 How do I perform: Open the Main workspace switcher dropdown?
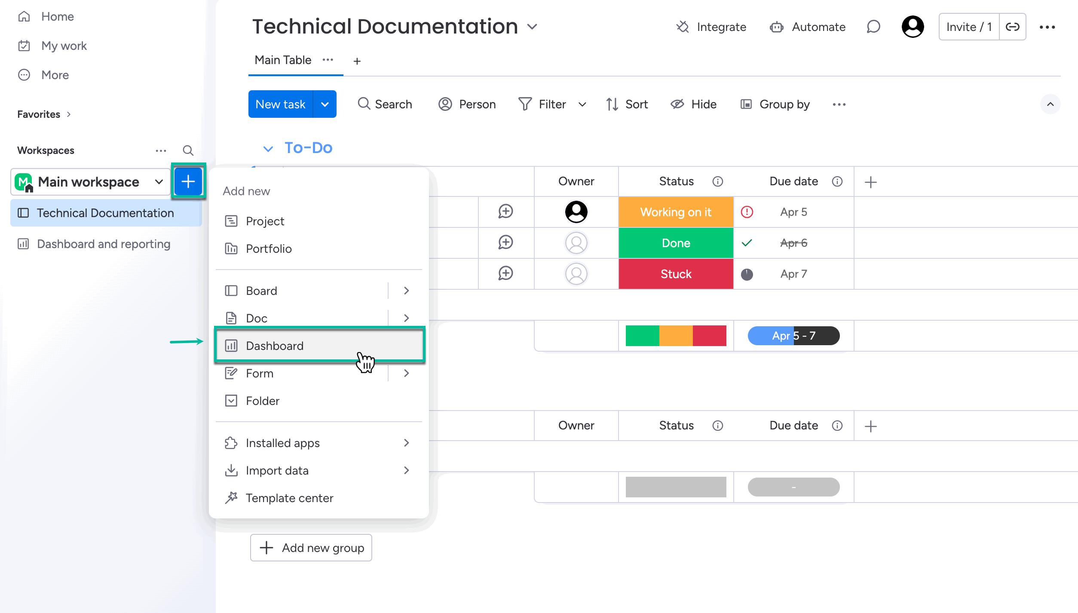click(x=159, y=181)
